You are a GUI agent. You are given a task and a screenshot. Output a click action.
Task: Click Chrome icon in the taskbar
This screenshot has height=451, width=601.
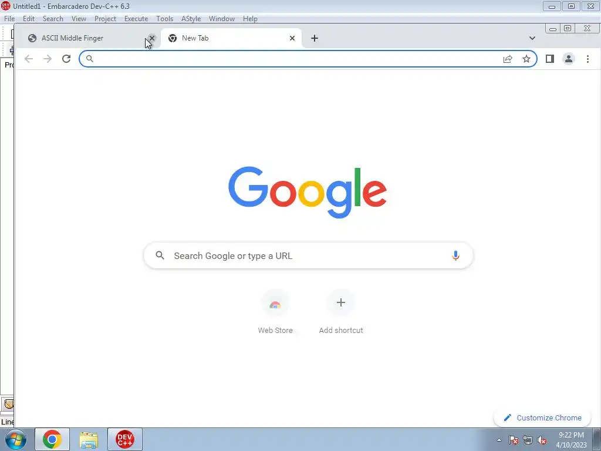point(52,439)
